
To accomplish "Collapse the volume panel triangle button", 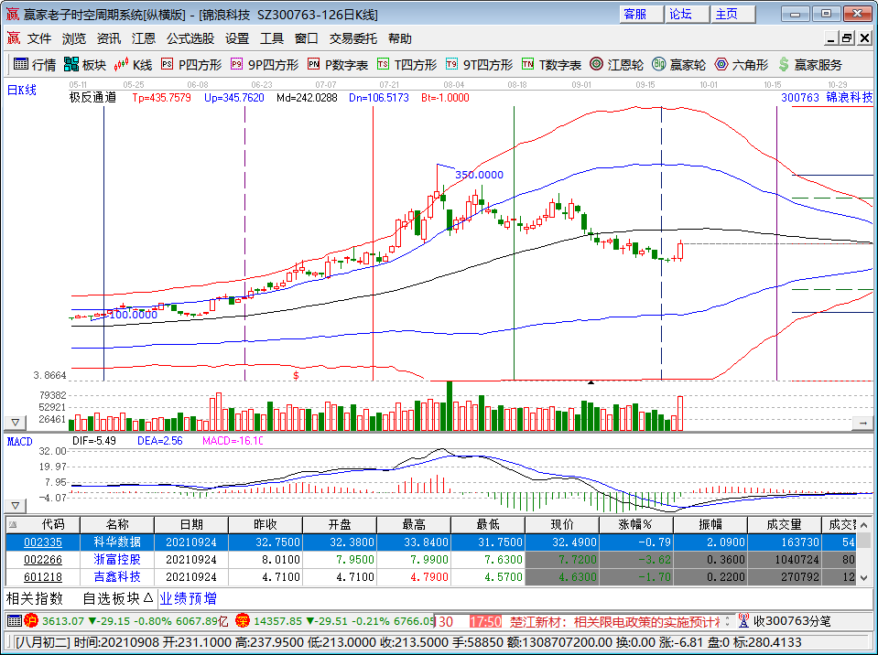I will [x=16, y=423].
